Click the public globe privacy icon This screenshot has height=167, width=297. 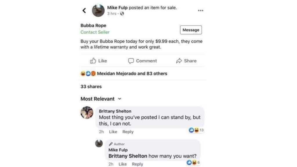click(x=122, y=13)
